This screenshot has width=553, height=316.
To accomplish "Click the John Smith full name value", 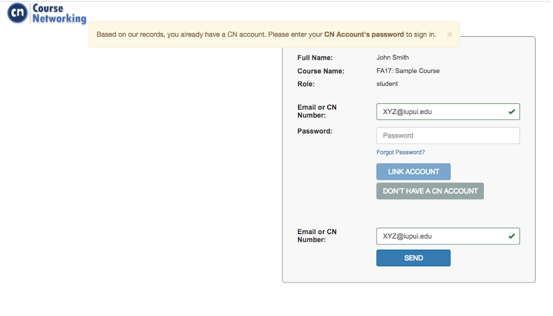I will point(393,58).
